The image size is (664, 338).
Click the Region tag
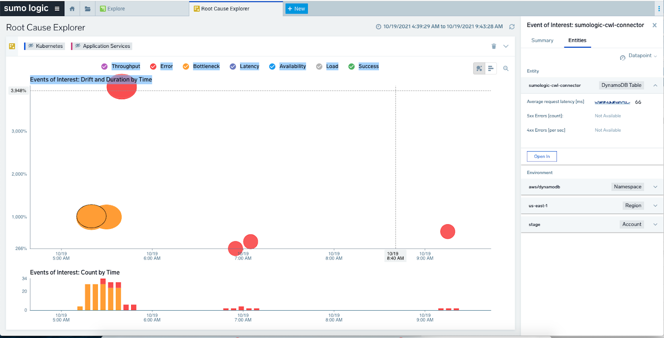tap(633, 206)
